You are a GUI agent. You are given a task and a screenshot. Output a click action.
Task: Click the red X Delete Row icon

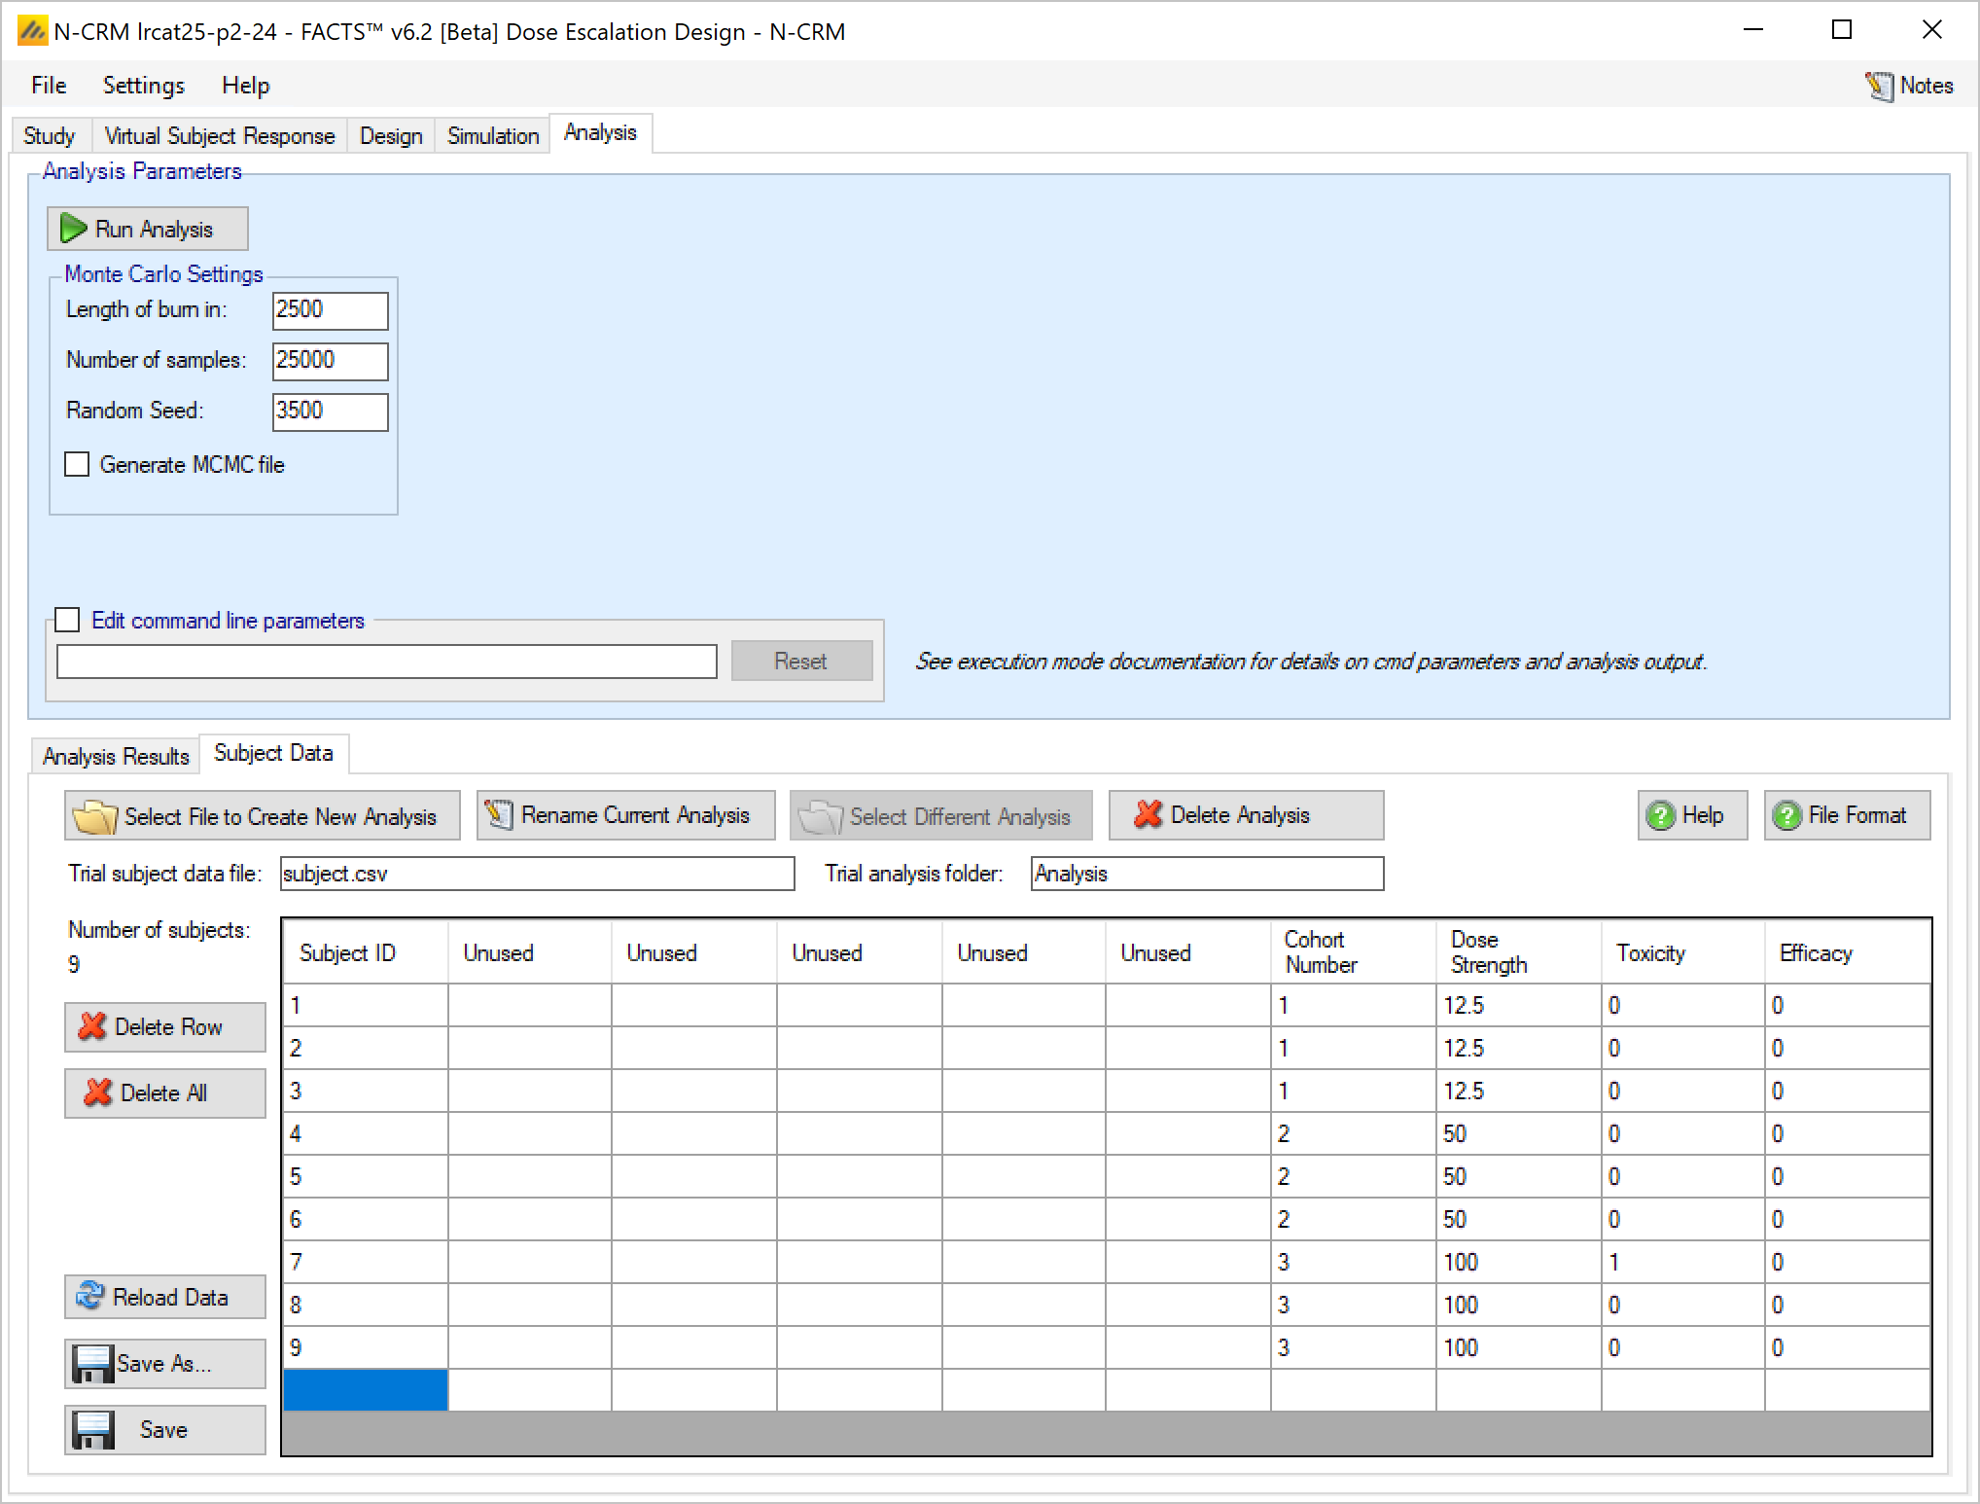pyautogui.click(x=92, y=1026)
